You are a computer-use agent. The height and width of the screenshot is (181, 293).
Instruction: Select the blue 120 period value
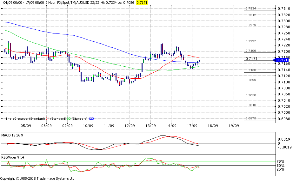tap(91, 119)
